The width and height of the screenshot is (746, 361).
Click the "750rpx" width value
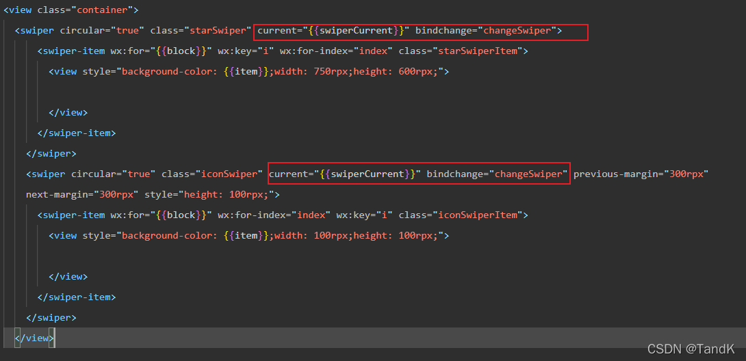coord(330,72)
